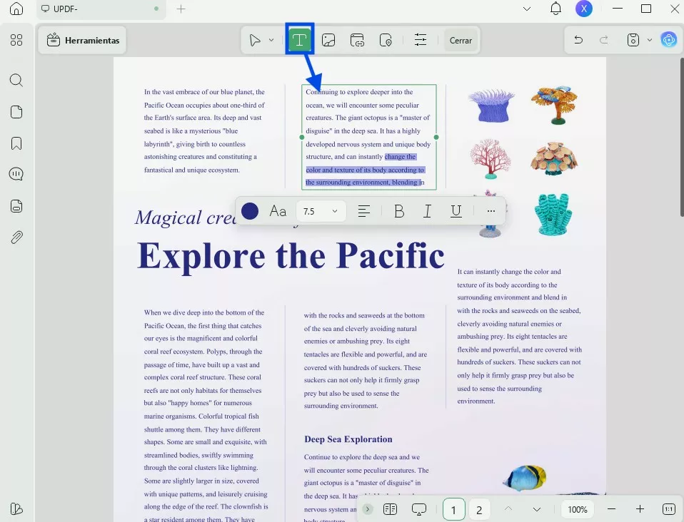
Task: Click the right handle of text box
Action: (x=436, y=137)
